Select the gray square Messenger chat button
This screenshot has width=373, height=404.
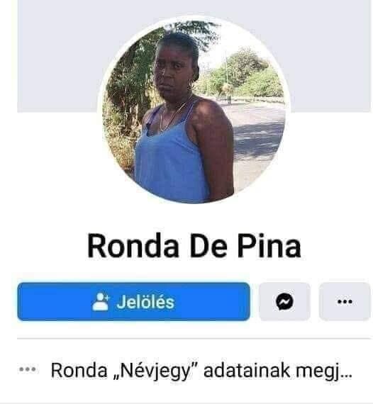tap(284, 301)
